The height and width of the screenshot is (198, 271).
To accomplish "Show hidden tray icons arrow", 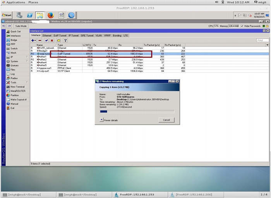I will point(235,15).
